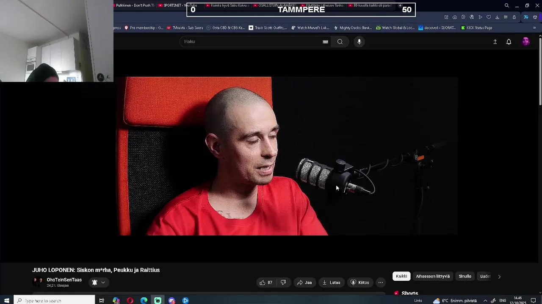Screen dimensions: 542x304
Task: Click the taskbar search box
Action: (54, 301)
